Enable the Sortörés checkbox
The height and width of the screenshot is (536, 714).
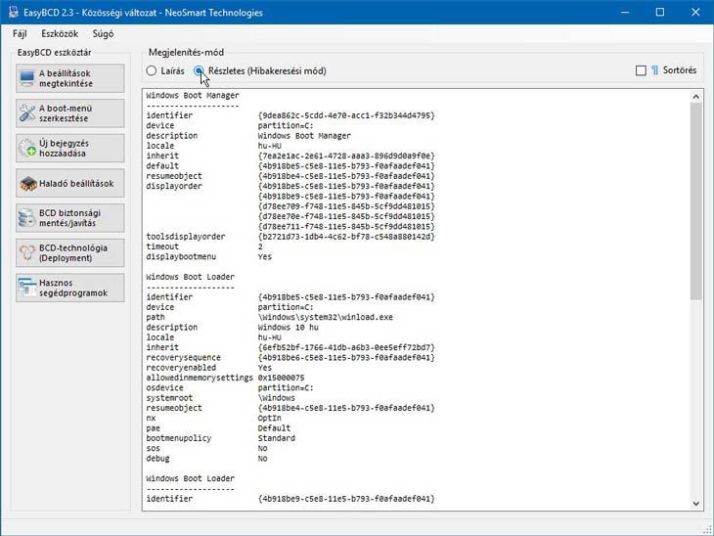(x=641, y=70)
